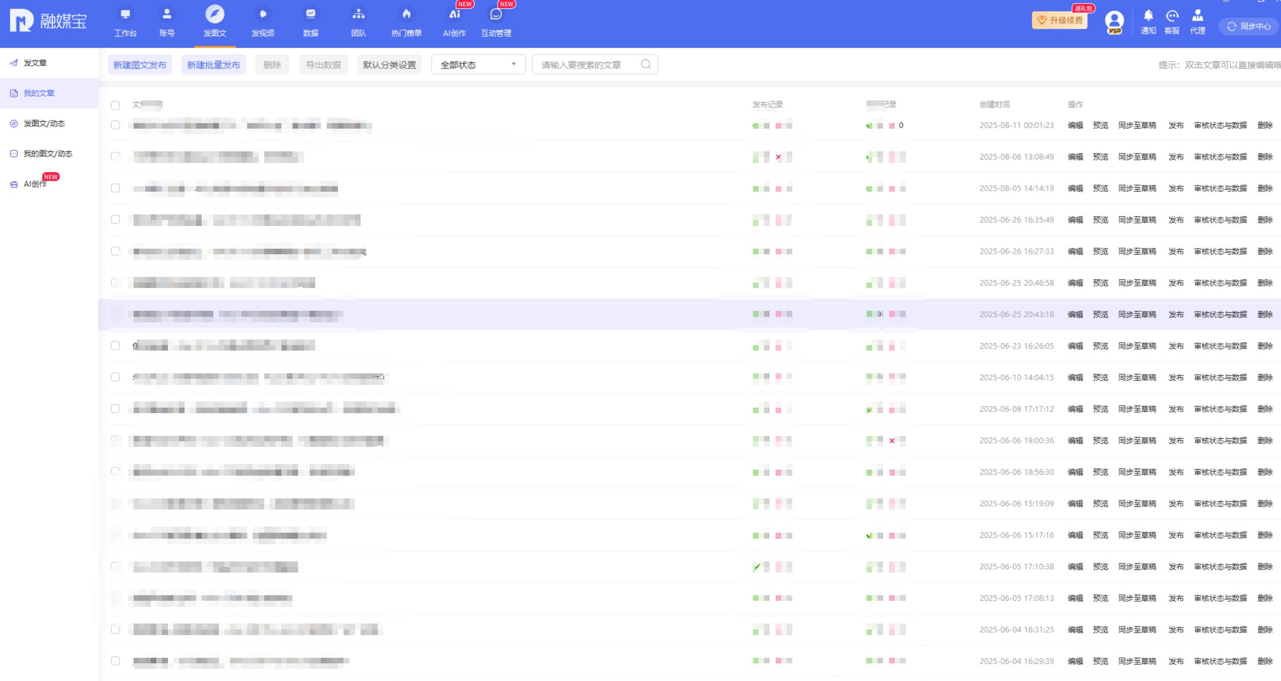Open the 数据 data icon

[x=311, y=15]
